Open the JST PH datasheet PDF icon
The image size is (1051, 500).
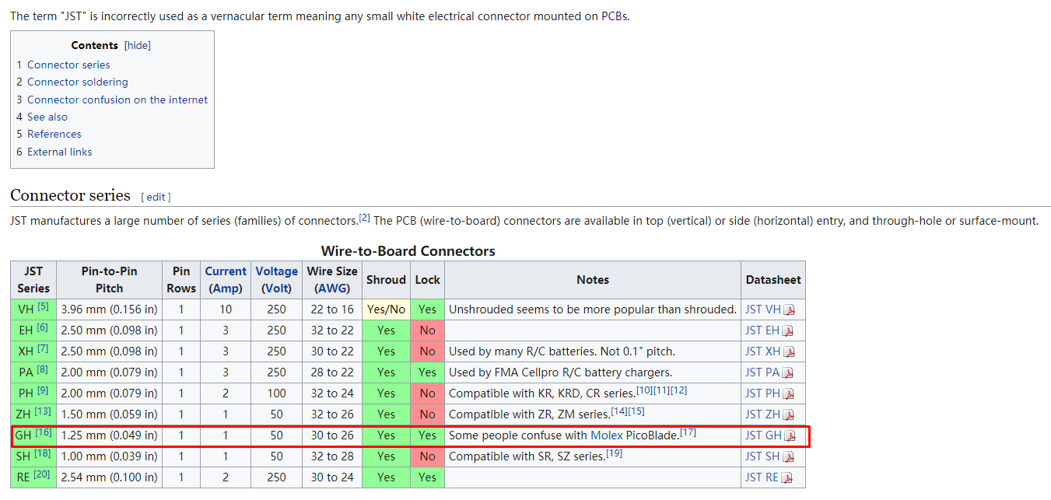pos(788,393)
